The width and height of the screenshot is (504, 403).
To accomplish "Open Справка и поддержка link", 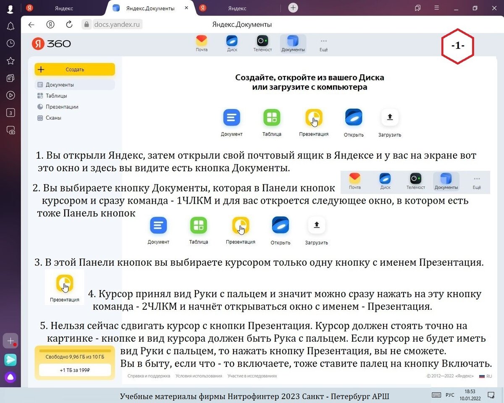I will 149,376.
